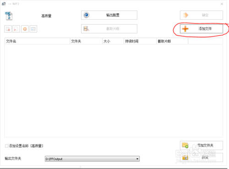Click the 确定 confirm button
229x169 pixels.
[202, 15]
